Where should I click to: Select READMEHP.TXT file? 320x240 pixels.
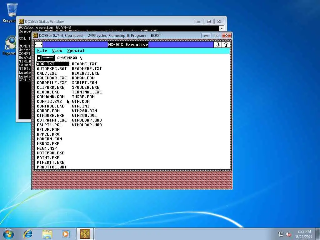(87, 69)
